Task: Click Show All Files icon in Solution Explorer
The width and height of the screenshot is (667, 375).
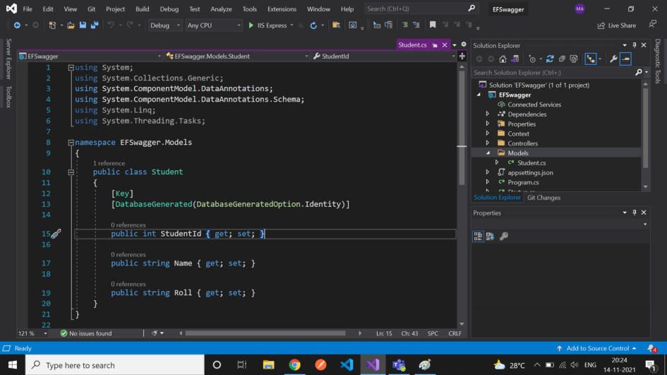Action: pyautogui.click(x=574, y=59)
